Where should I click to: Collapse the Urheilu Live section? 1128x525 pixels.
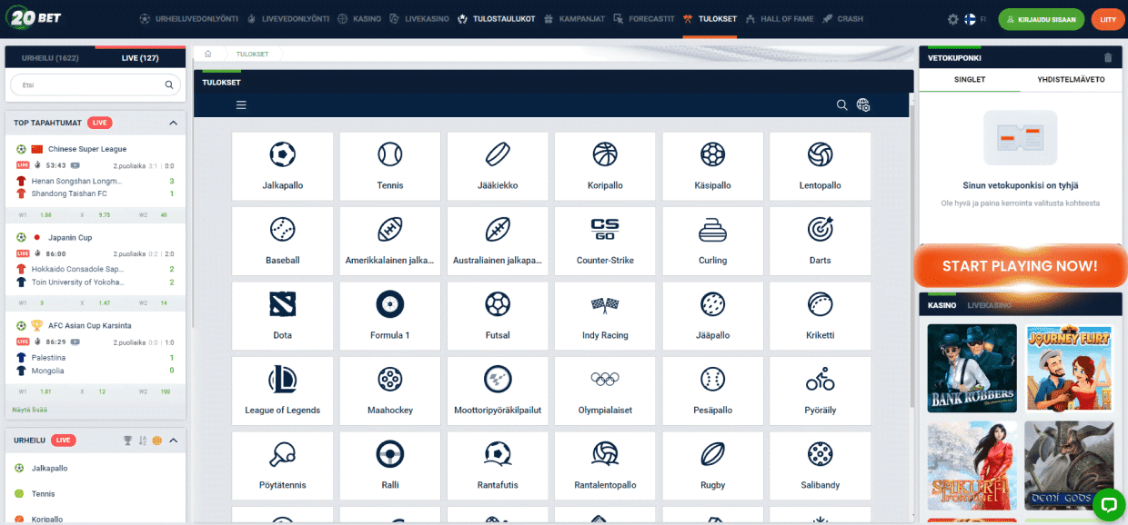pyautogui.click(x=173, y=441)
